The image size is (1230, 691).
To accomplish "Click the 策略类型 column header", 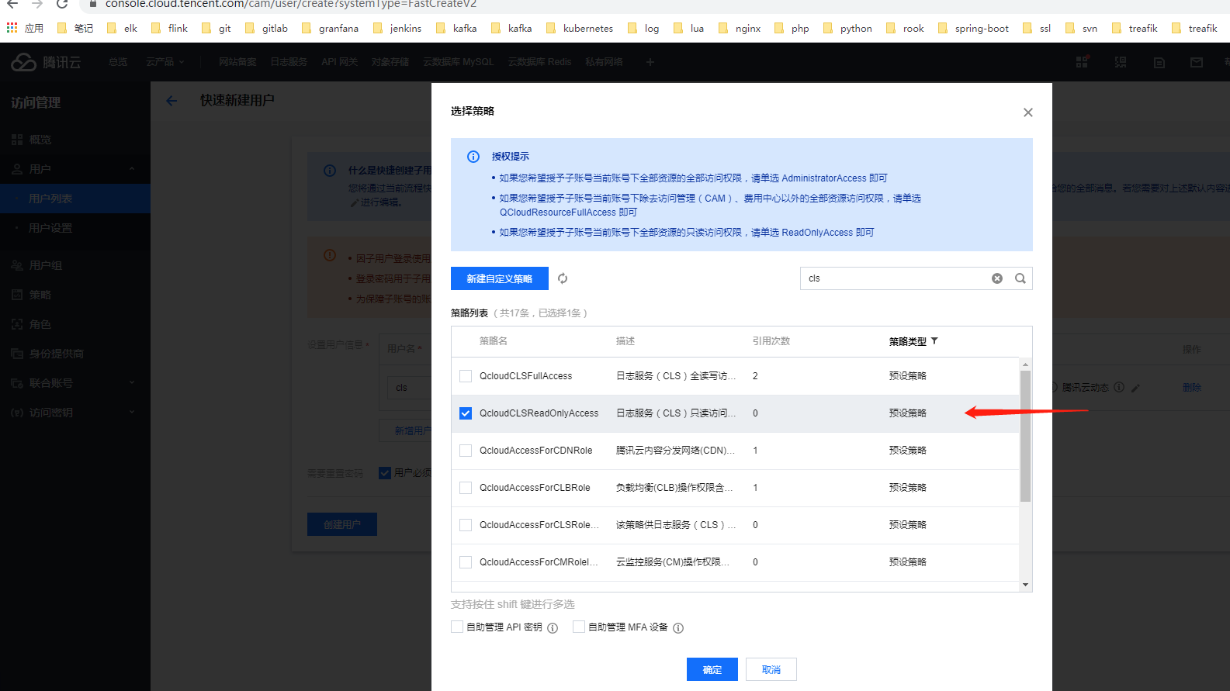I will pyautogui.click(x=908, y=341).
